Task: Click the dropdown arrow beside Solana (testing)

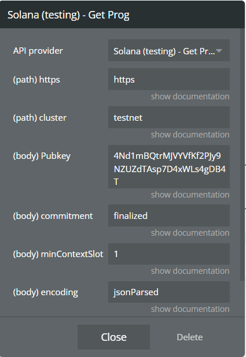Action: click(x=219, y=51)
